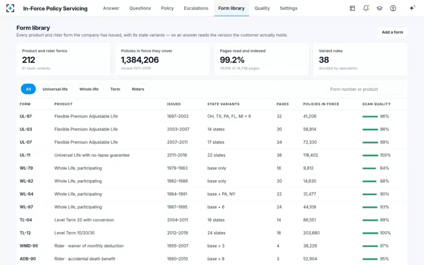Sort by SCAN QUALITY column header
The height and width of the screenshot is (265, 424).
376,104
